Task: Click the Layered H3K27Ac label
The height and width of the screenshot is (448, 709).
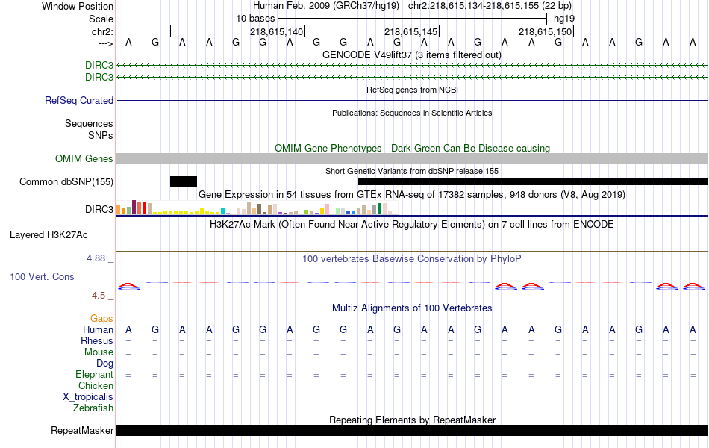Action: pyautogui.click(x=49, y=235)
